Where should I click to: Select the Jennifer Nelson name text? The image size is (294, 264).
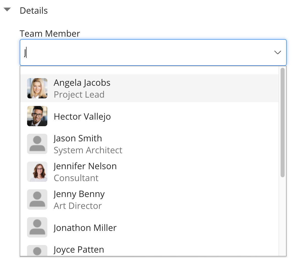(x=85, y=166)
